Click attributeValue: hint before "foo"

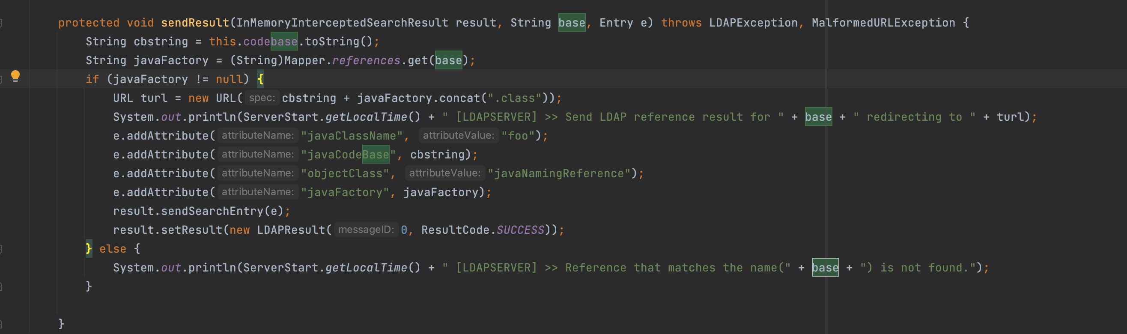point(459,135)
